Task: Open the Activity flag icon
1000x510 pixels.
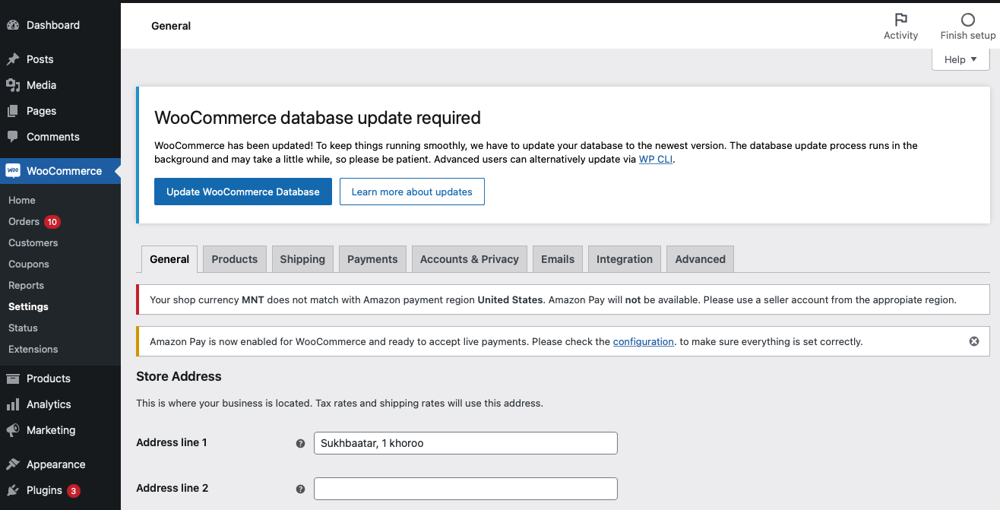Action: click(x=901, y=20)
